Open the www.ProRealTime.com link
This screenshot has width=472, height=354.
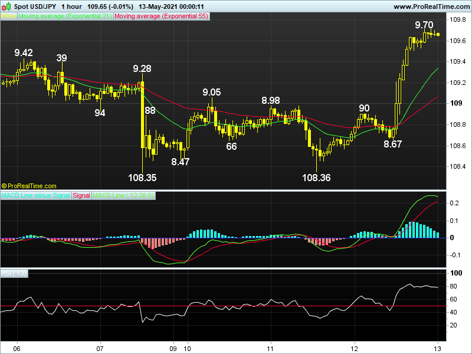(x=432, y=6)
